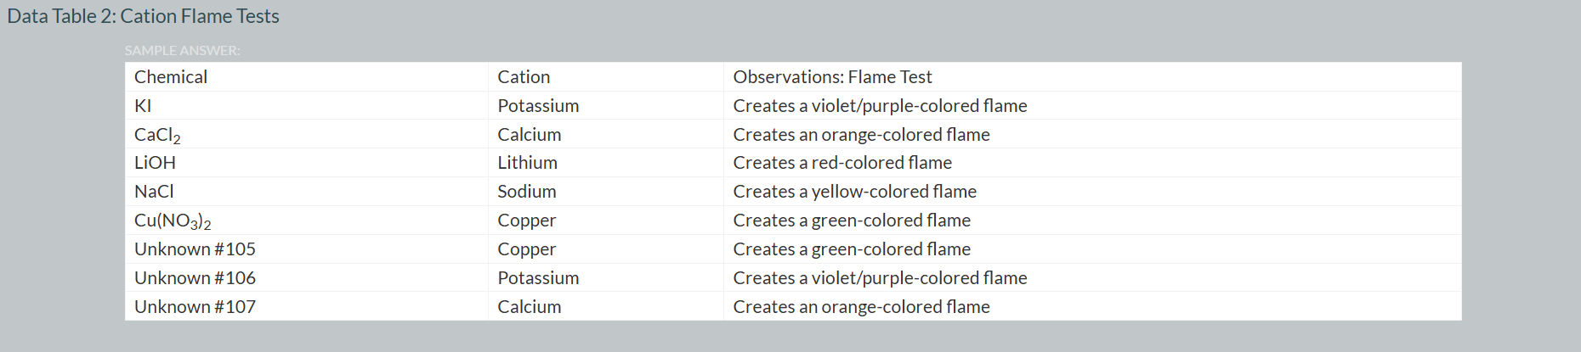This screenshot has height=352, width=1581.
Task: Click the Cu(NO3)2 chemical cell
Action: tap(173, 221)
